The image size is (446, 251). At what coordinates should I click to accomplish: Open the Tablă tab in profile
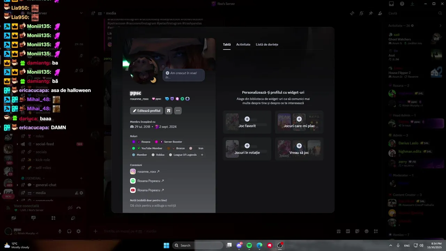[x=227, y=45]
